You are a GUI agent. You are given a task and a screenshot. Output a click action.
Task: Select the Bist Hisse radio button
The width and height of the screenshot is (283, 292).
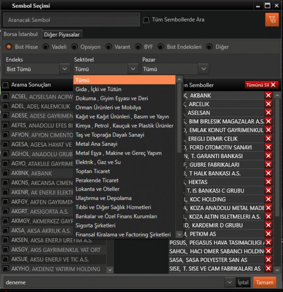click(8, 47)
